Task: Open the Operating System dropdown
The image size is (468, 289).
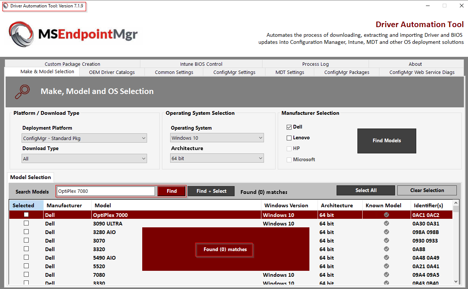Action: tap(217, 138)
